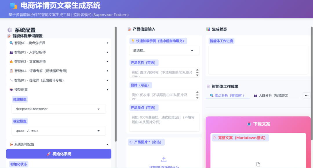Click the 智能体工作进度 output box
Viewport: 313px width, 168px height.
coord(258,60)
